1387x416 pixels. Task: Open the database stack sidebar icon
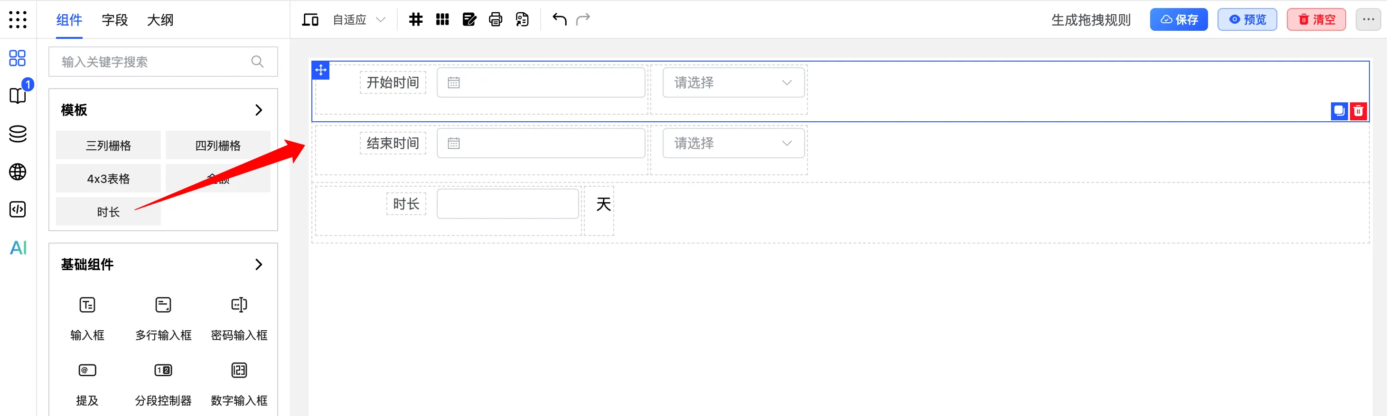pos(18,134)
